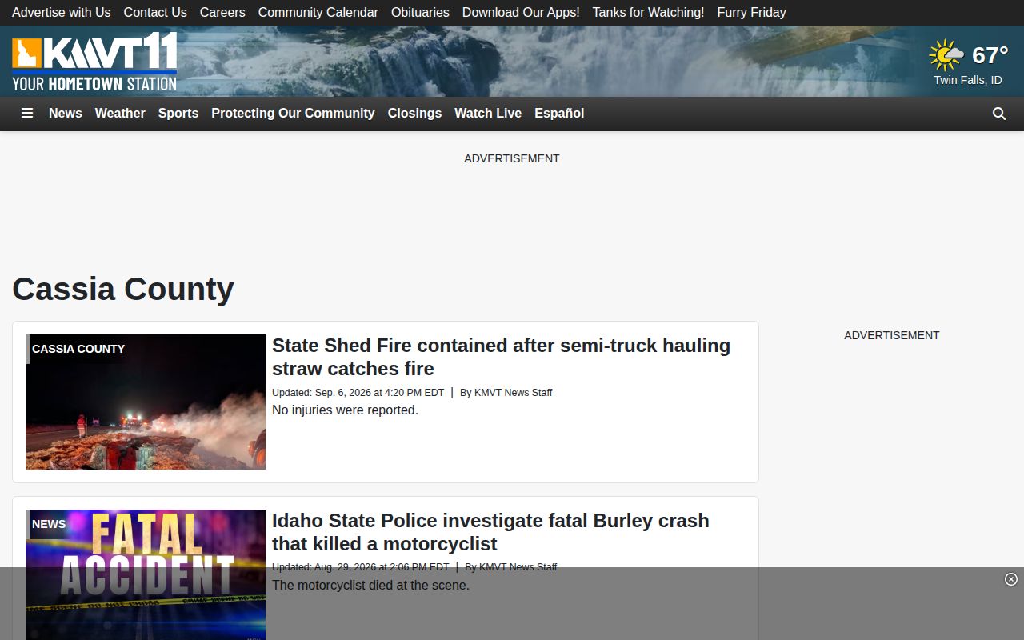Visit the Careers page
This screenshot has height=640, width=1024.
coord(222,13)
